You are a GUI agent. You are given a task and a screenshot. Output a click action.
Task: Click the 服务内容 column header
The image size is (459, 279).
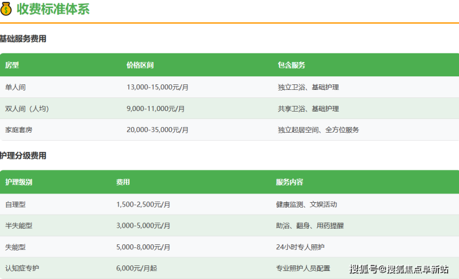pyautogui.click(x=290, y=182)
